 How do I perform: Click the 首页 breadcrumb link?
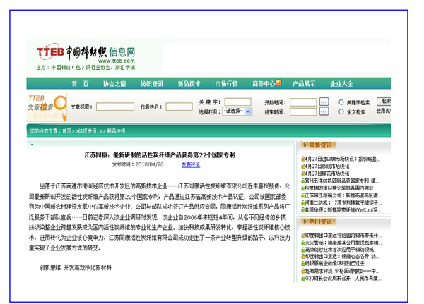[66, 130]
